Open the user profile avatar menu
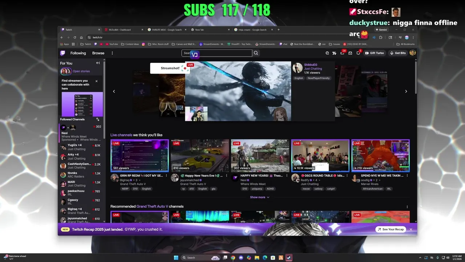The image size is (465, 262). coord(412,53)
